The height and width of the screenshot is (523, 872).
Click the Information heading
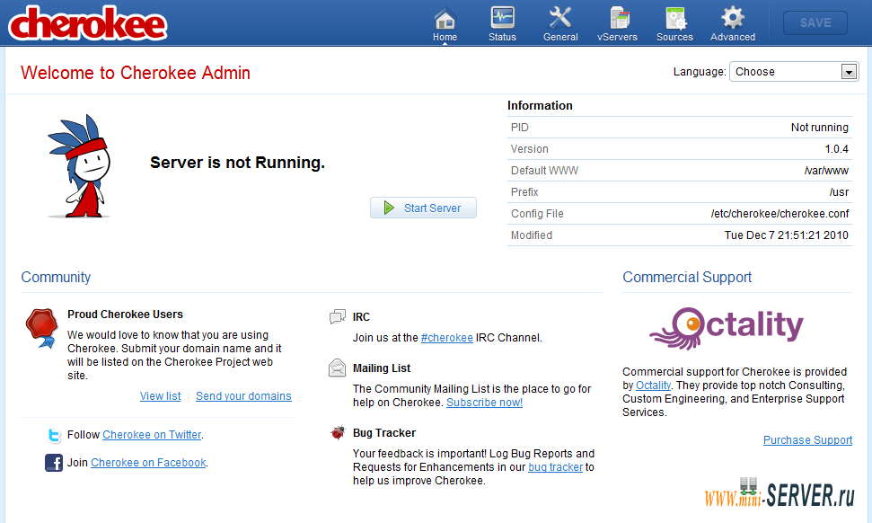pyautogui.click(x=540, y=106)
